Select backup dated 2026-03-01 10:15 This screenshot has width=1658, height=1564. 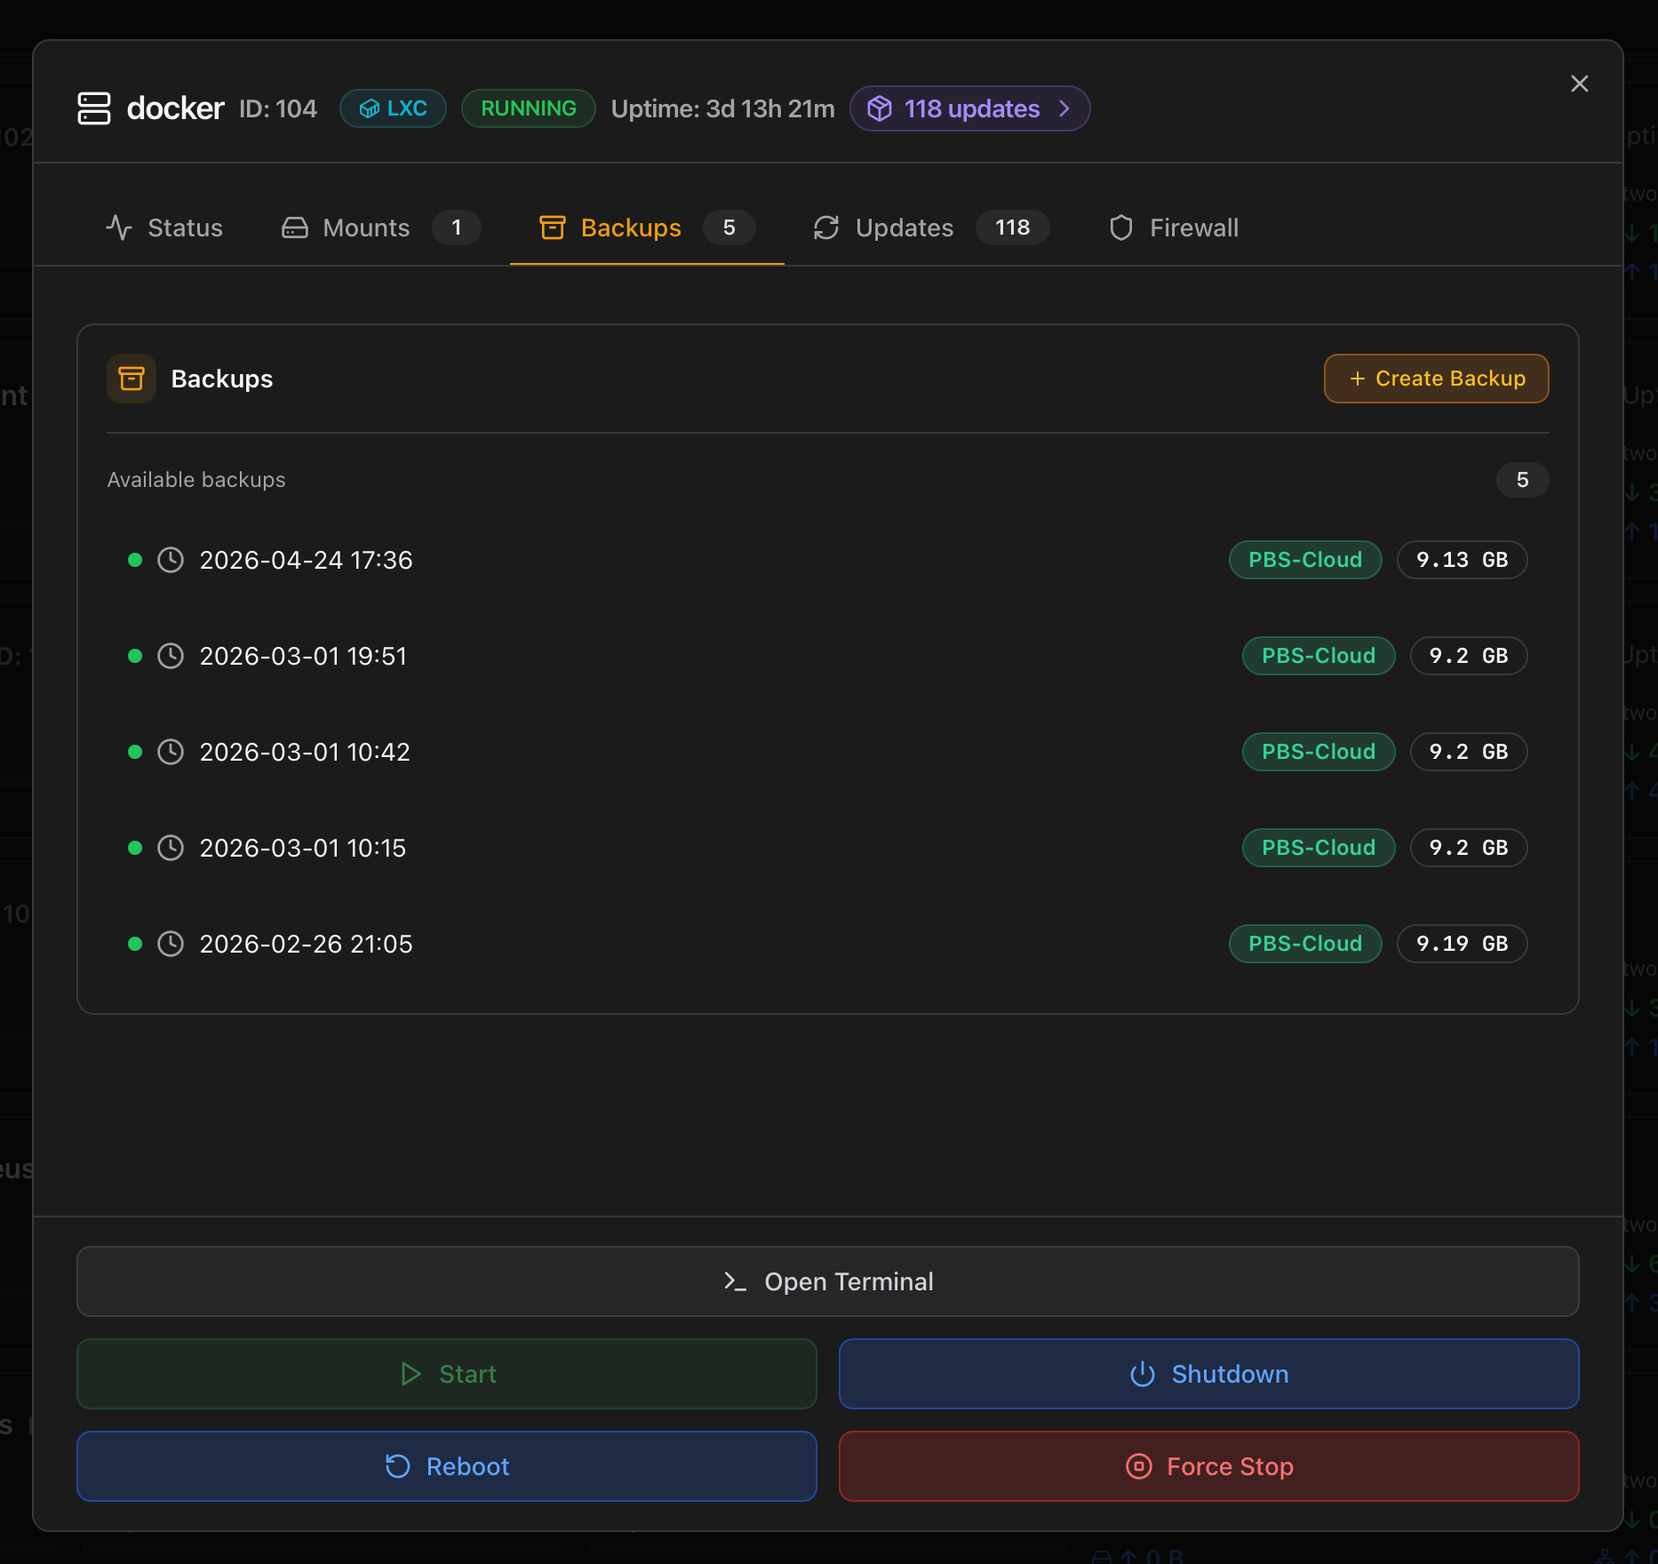[x=828, y=848]
